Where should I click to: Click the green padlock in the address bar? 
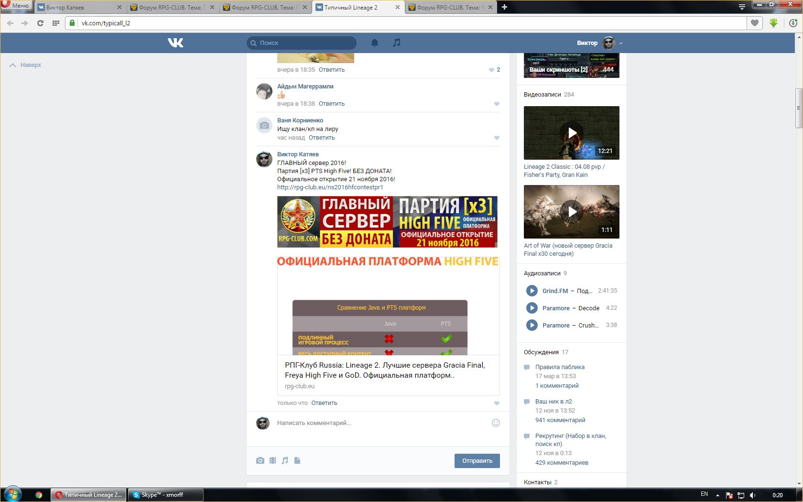point(72,22)
